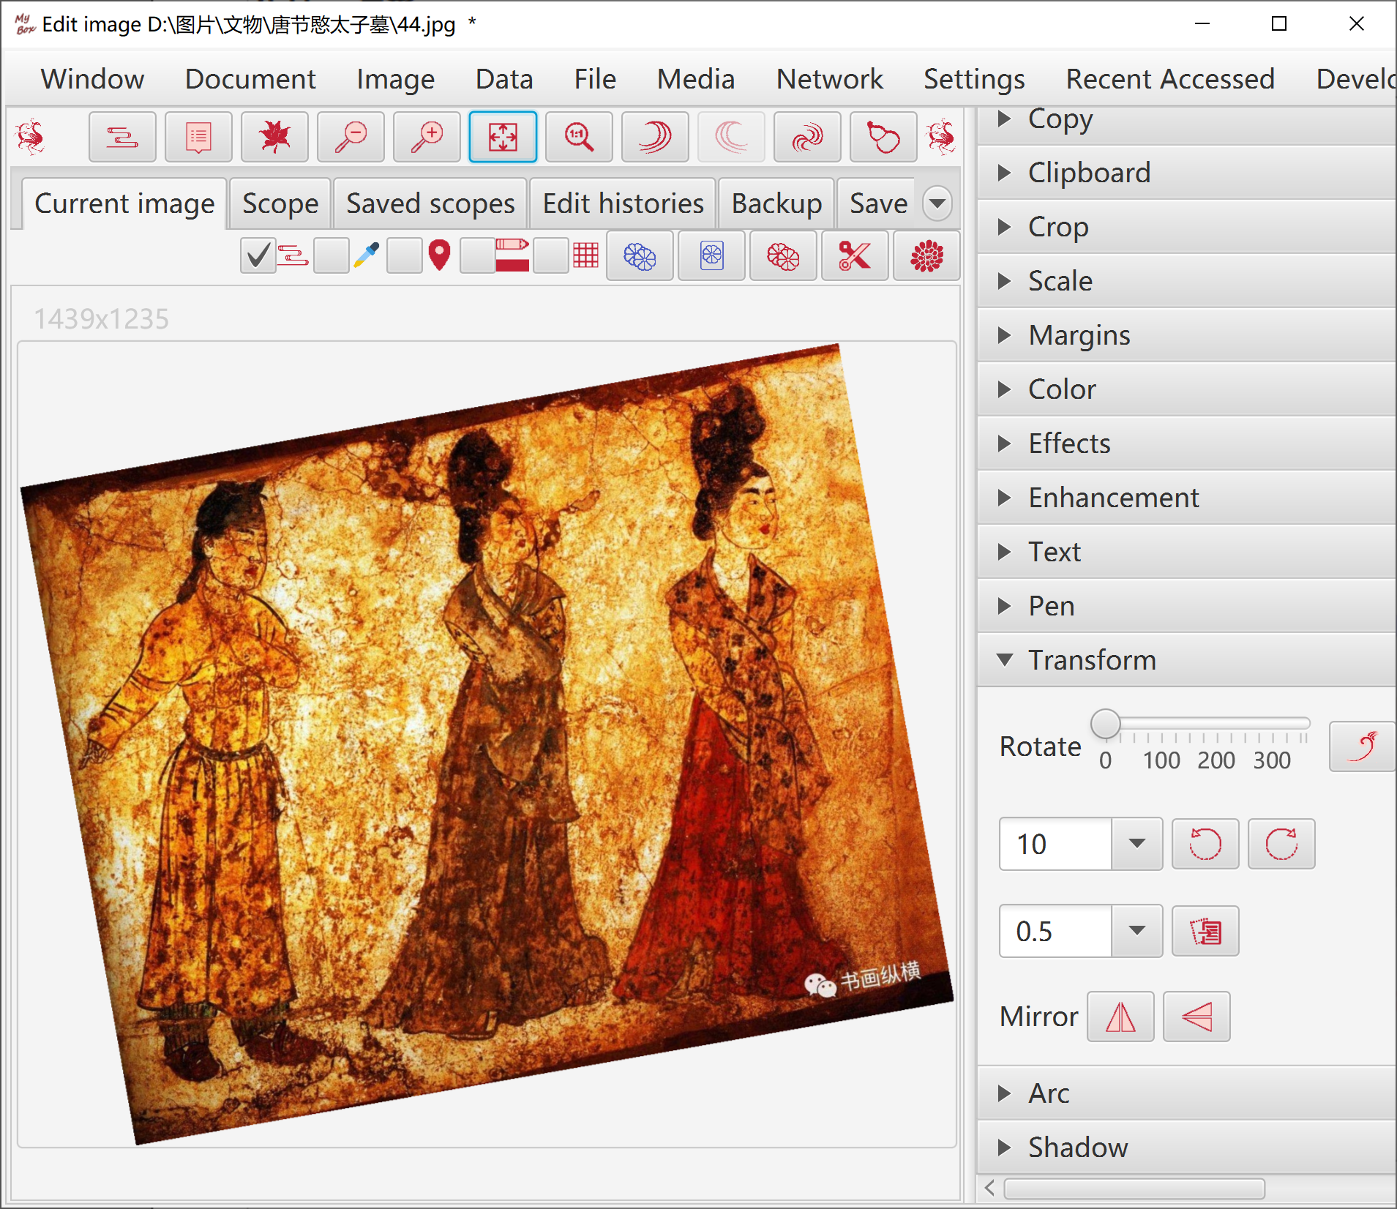Switch to the Edit histories tab

(623, 203)
